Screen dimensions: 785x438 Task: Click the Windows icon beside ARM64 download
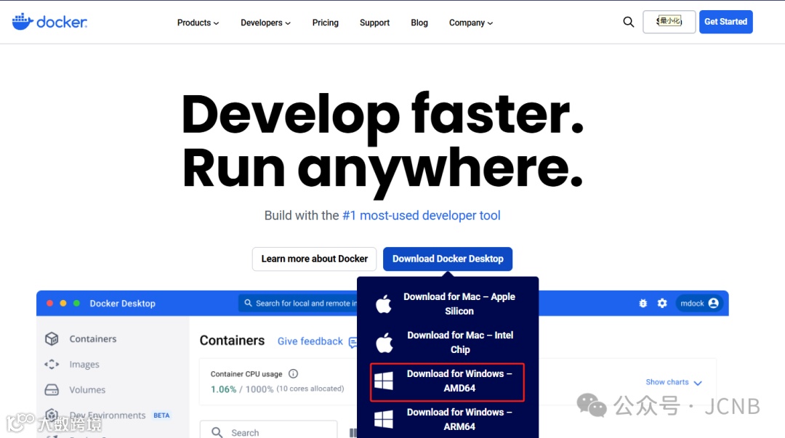click(x=384, y=420)
